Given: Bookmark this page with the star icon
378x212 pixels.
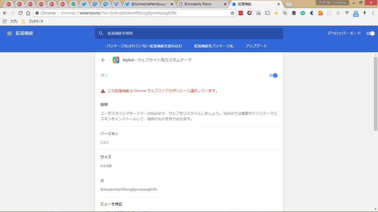Looking at the screenshot, I should tap(232, 13).
